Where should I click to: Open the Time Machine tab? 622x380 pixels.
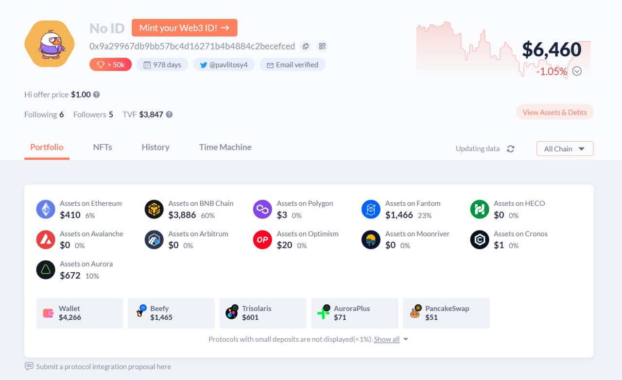tap(225, 147)
